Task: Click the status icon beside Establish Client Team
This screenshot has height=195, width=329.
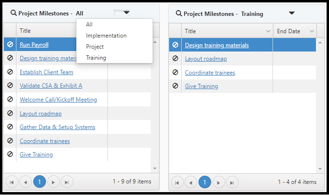Action: [10, 72]
